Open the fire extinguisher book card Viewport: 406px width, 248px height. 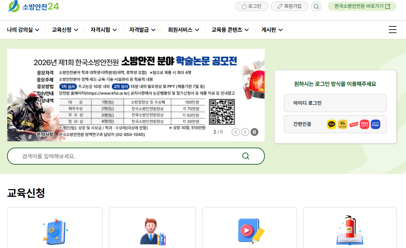tap(350, 228)
